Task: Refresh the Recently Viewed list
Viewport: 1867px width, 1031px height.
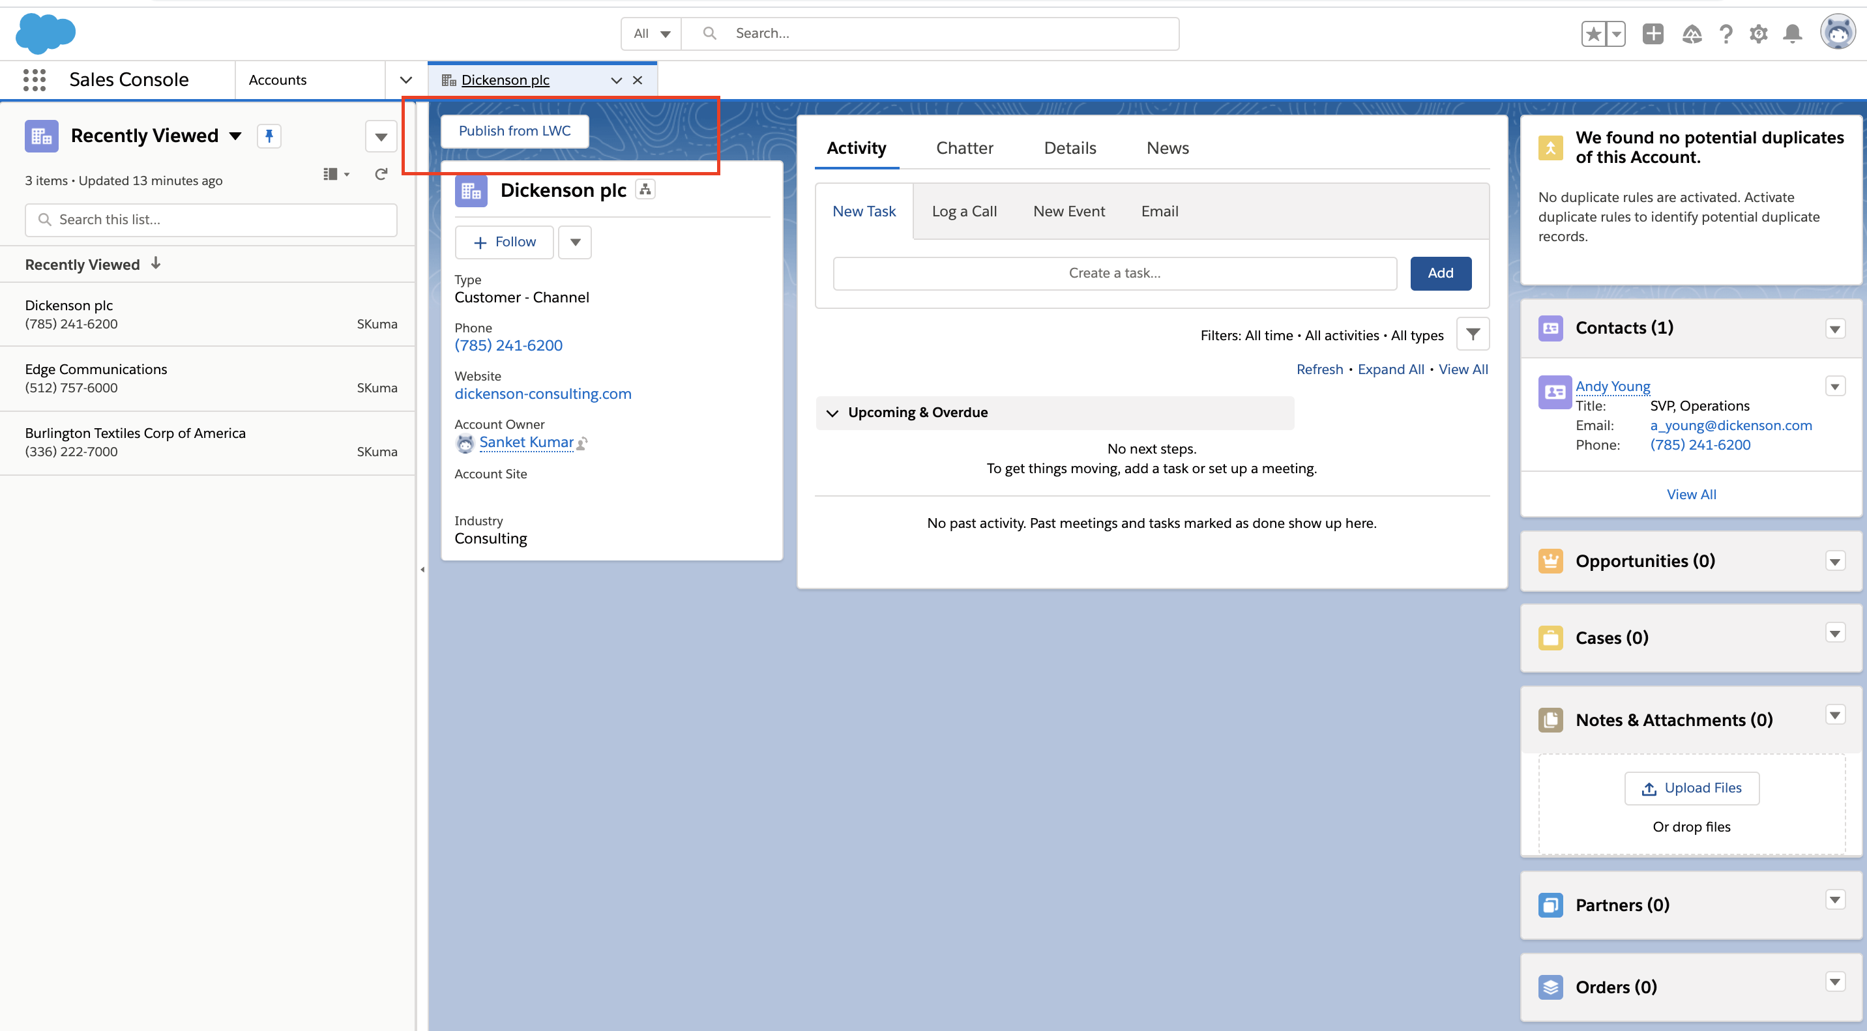Action: pyautogui.click(x=381, y=174)
